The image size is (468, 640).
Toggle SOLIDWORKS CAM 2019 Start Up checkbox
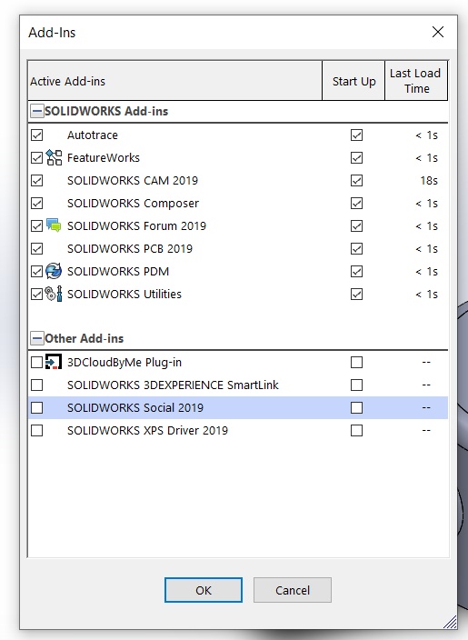tap(356, 180)
